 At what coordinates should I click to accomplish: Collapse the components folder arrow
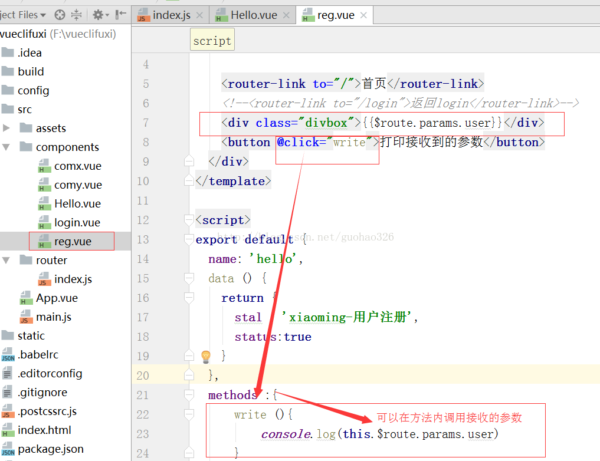pyautogui.click(x=6, y=147)
